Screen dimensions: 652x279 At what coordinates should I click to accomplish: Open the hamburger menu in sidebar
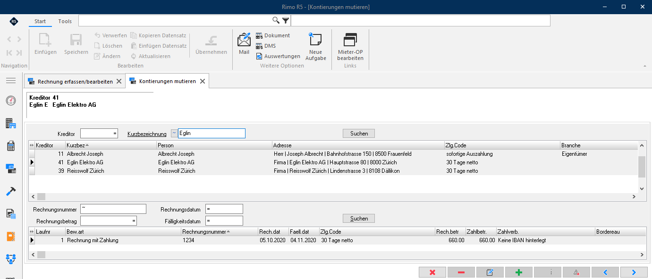(x=11, y=81)
